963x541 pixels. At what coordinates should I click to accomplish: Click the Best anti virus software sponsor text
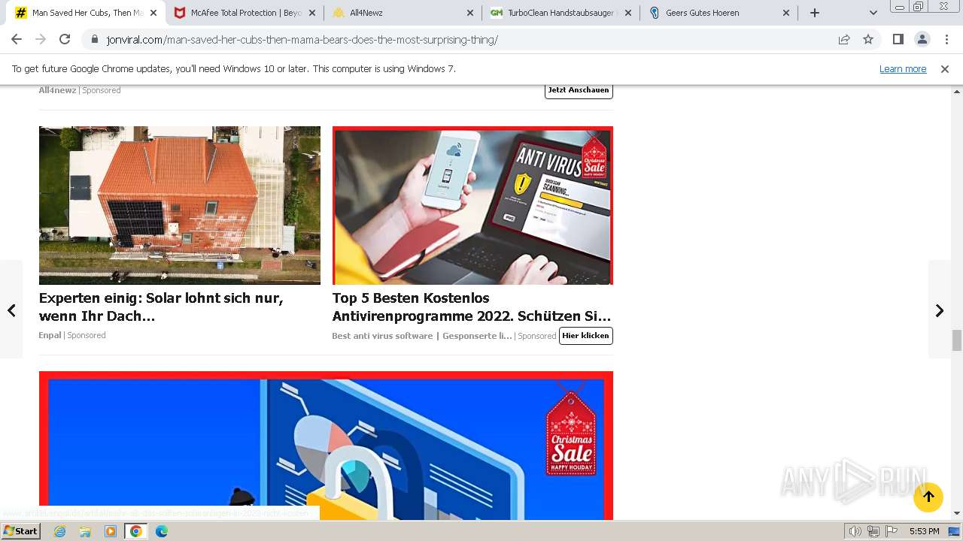pyautogui.click(x=422, y=336)
